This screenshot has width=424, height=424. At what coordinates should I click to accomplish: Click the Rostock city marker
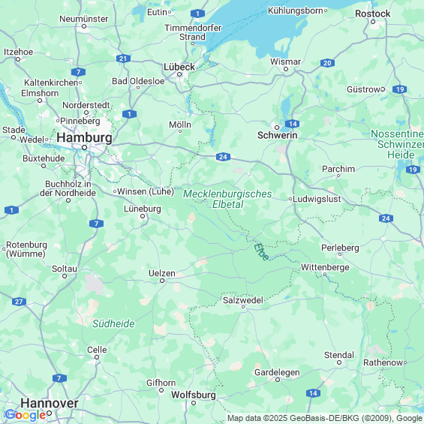tap(373, 22)
